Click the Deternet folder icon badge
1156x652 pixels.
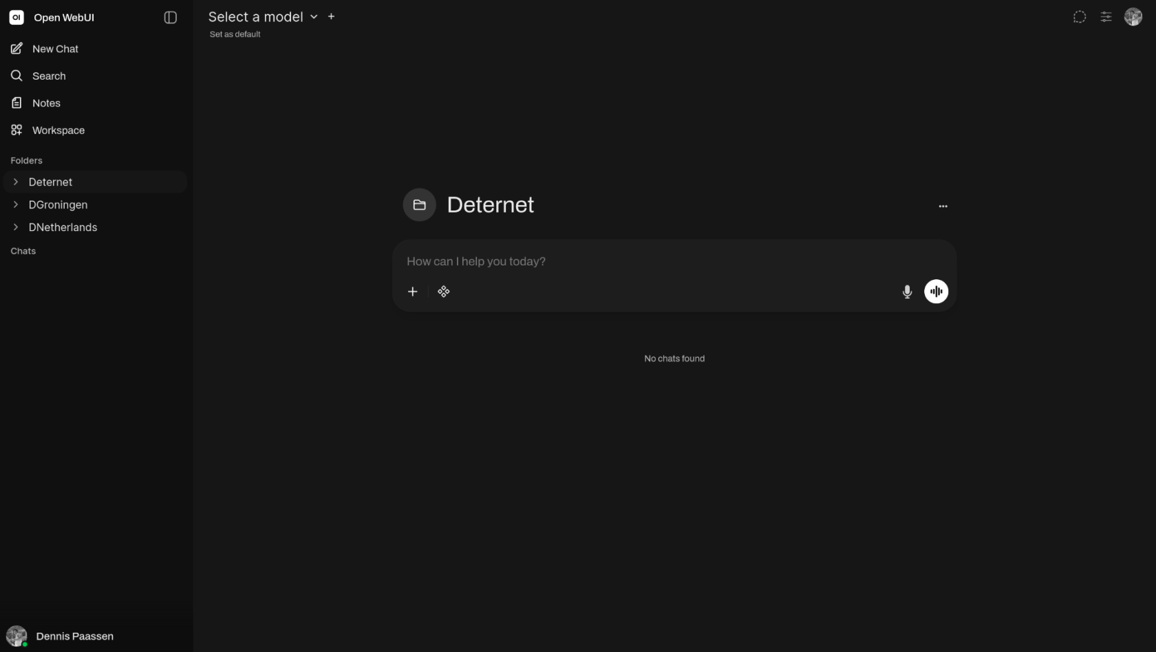[x=419, y=205]
